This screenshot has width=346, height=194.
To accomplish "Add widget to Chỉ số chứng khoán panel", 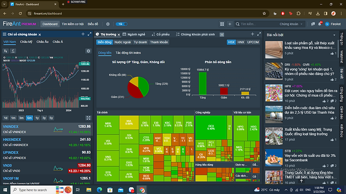I will [83, 34].
